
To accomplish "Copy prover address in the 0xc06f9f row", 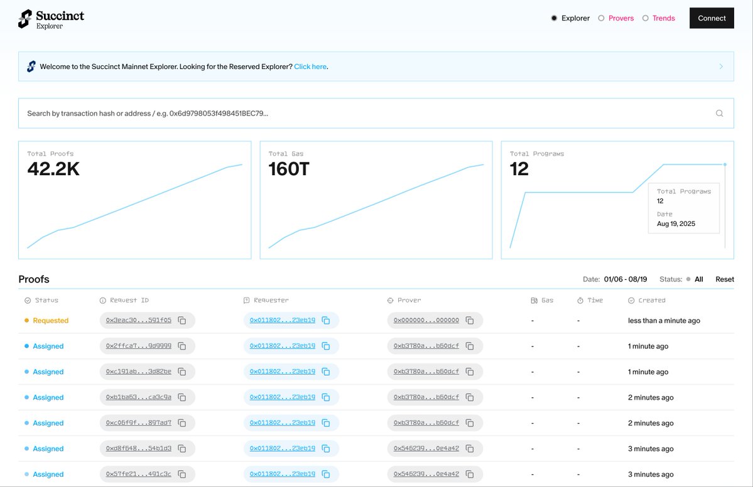I will pos(470,423).
